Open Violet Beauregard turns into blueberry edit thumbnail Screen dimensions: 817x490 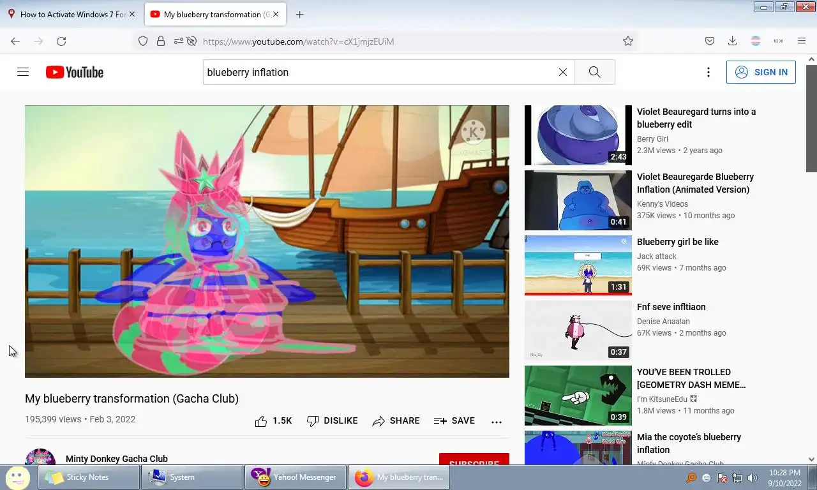click(578, 135)
